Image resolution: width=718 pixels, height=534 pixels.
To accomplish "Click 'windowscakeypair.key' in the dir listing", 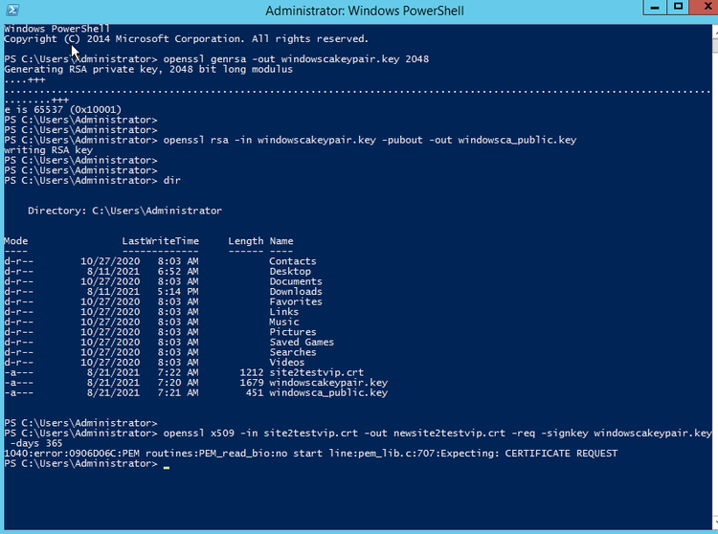I will (328, 383).
